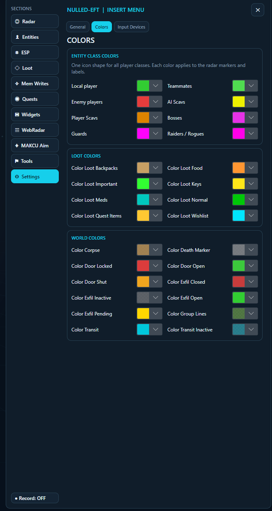Screen dimensions: 272x511
Task: Expand the Player Scavs dropdown arrow
Action: tap(156, 118)
